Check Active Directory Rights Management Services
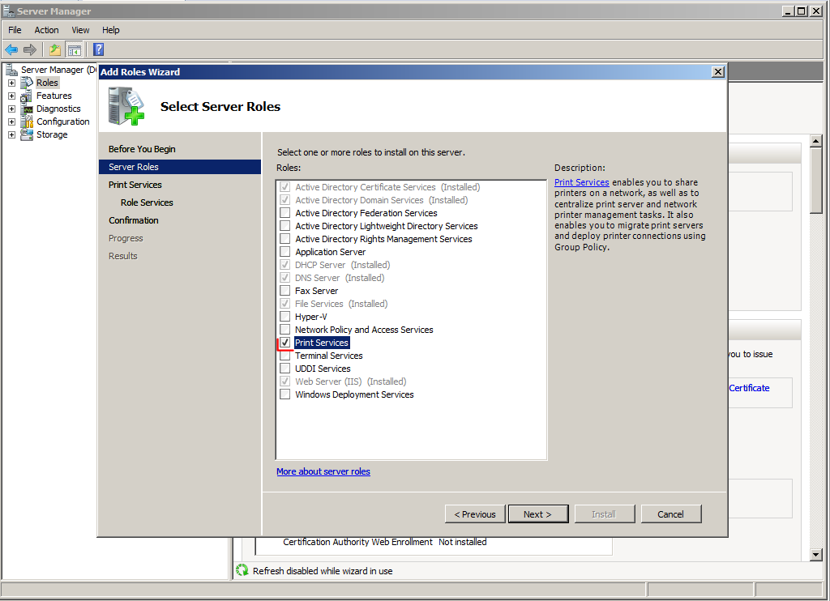 click(x=285, y=239)
